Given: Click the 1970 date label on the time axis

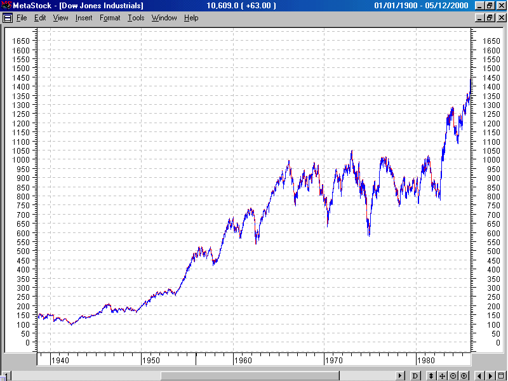Looking at the screenshot, I should (334, 361).
